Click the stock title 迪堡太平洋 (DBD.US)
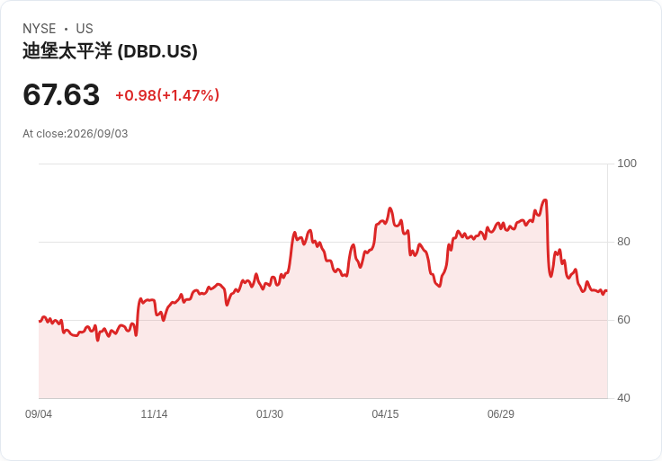This screenshot has width=662, height=461. click(x=110, y=51)
